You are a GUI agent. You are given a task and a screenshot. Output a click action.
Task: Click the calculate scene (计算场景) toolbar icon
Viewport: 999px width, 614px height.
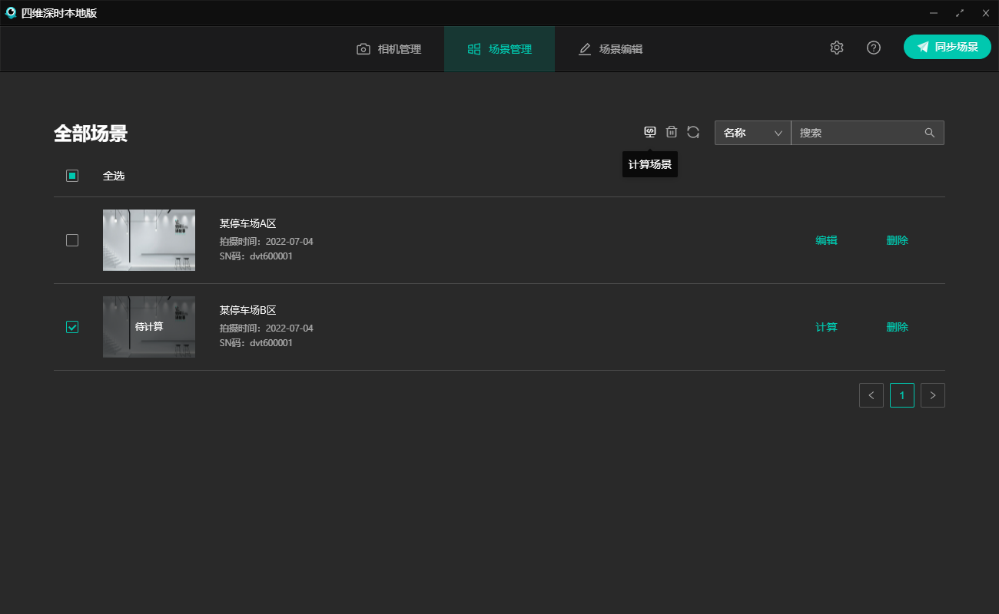tap(650, 132)
